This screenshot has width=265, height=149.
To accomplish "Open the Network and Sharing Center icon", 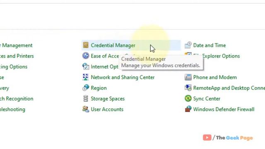I will (86, 77).
